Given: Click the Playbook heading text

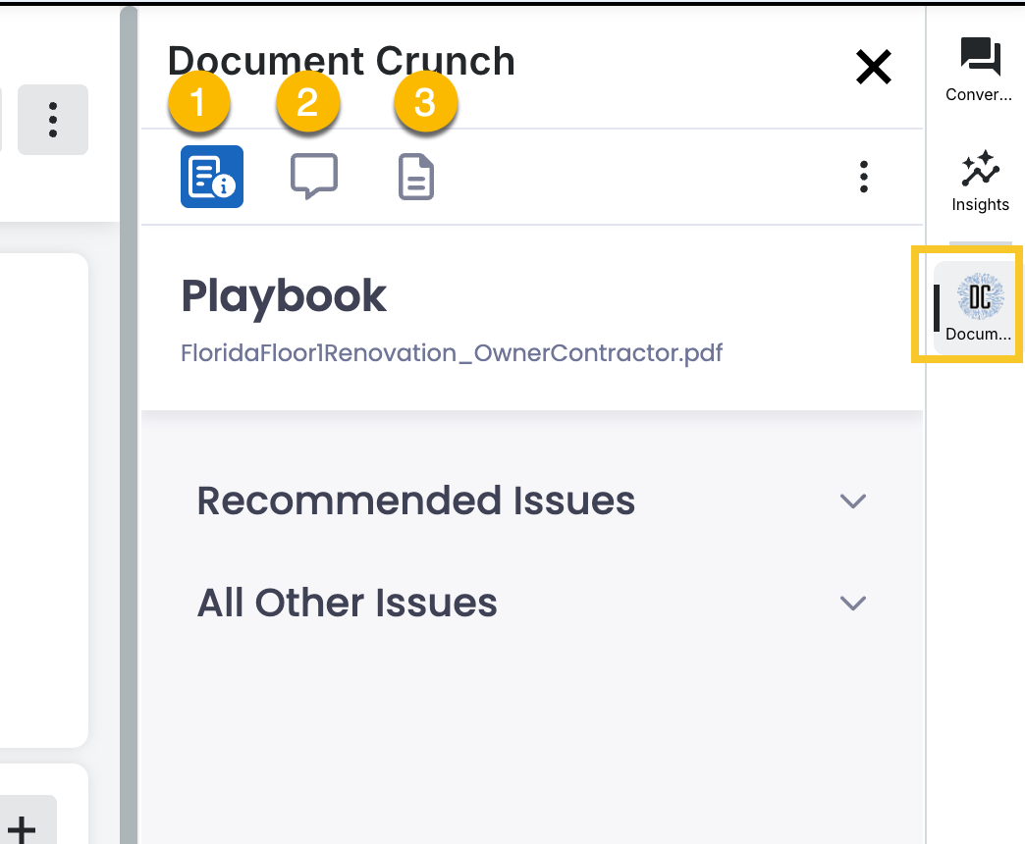Looking at the screenshot, I should [x=284, y=297].
